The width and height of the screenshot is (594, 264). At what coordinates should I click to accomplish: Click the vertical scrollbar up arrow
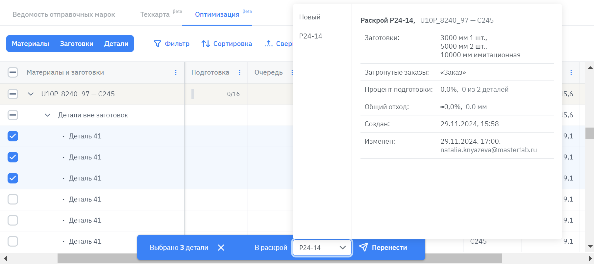click(590, 68)
